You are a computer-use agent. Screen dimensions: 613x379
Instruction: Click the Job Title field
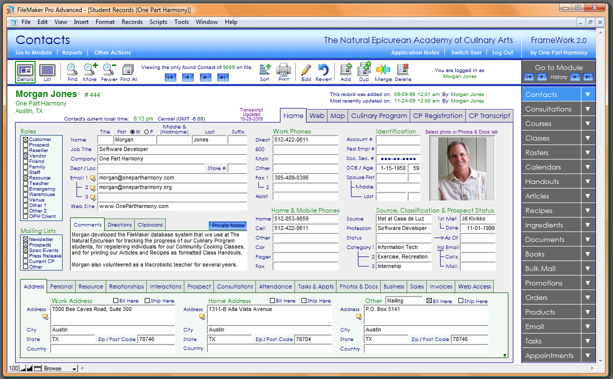pos(172,149)
